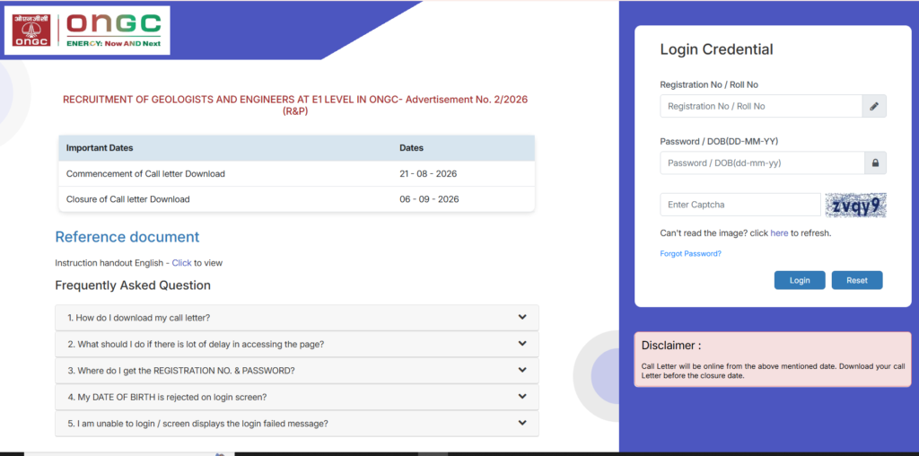Click the 'Frequently Asked Question' heading
The height and width of the screenshot is (456, 919).
tap(133, 285)
